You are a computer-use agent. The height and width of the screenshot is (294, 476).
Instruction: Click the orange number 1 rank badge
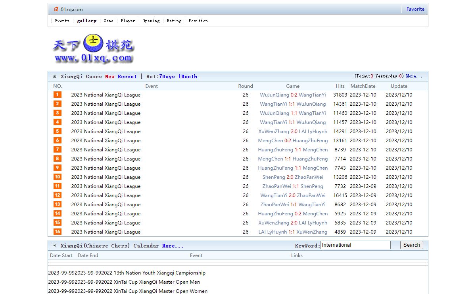point(58,95)
